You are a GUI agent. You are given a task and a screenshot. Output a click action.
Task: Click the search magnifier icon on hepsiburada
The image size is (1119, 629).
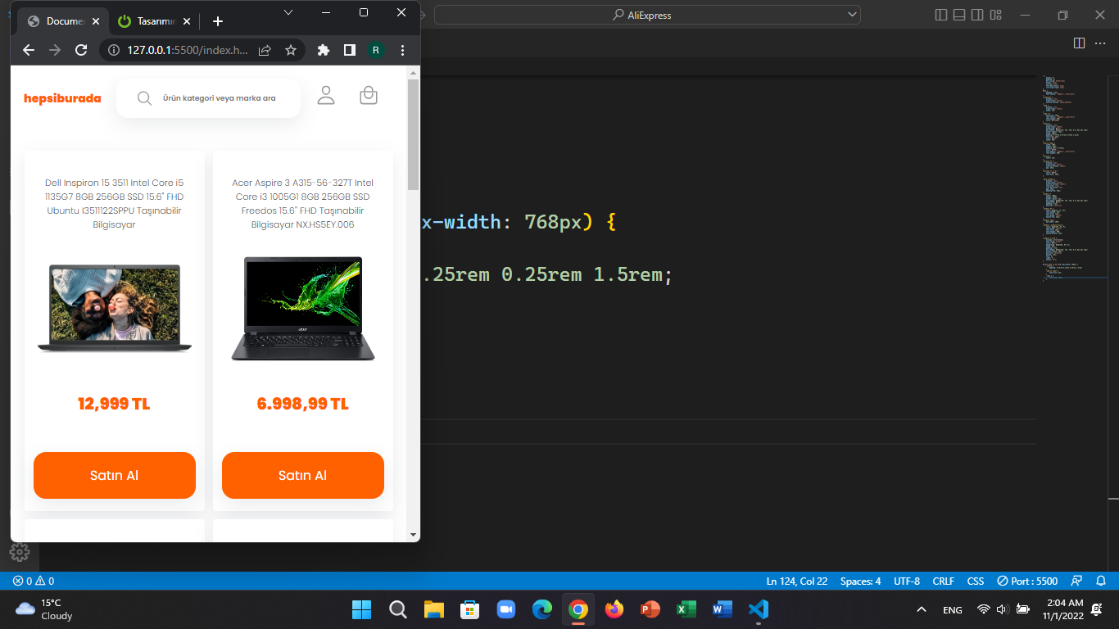coord(144,98)
